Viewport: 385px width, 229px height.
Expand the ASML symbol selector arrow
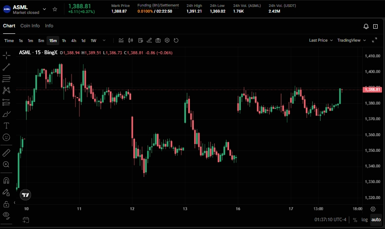click(x=44, y=9)
